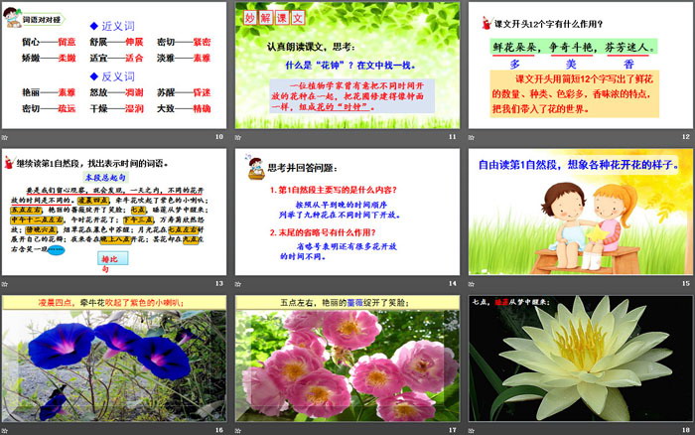Select the 思考并回答问题 slide thumbnail
The width and height of the screenshot is (695, 435).
(x=347, y=212)
